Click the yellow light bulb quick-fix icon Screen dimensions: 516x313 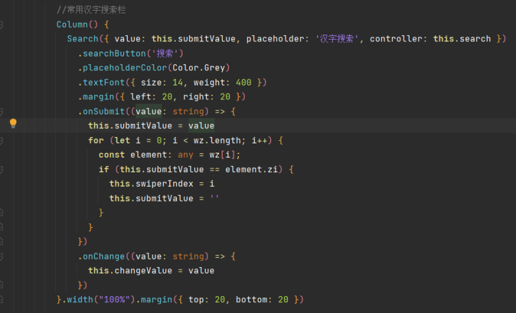(x=13, y=123)
